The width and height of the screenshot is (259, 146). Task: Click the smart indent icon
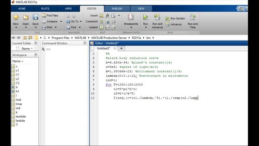click(102, 28)
